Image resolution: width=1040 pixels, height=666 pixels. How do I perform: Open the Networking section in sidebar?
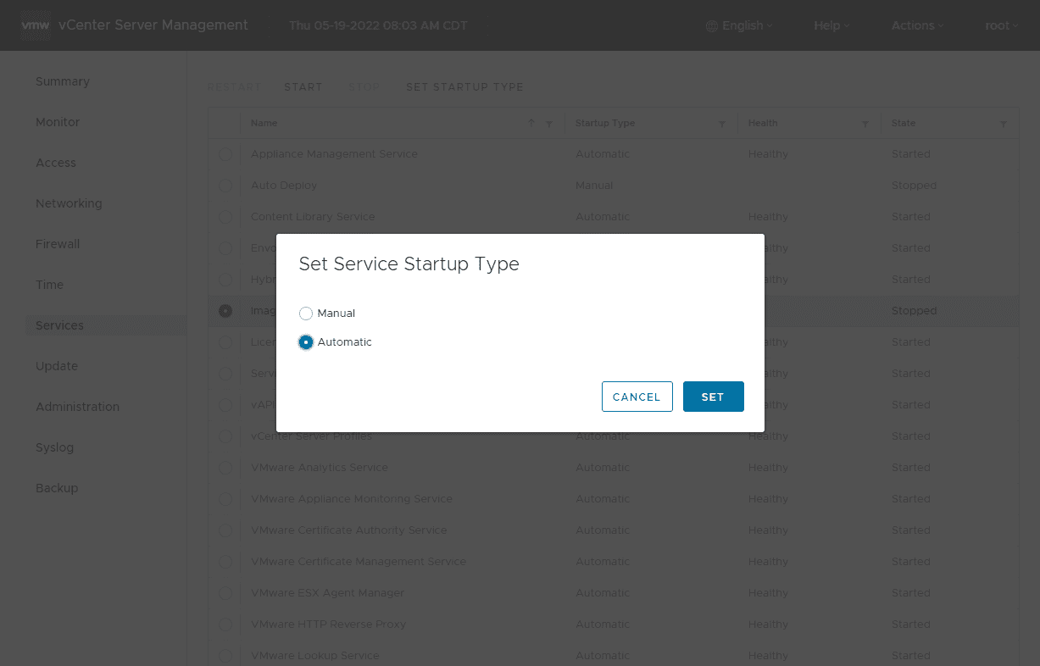(69, 203)
